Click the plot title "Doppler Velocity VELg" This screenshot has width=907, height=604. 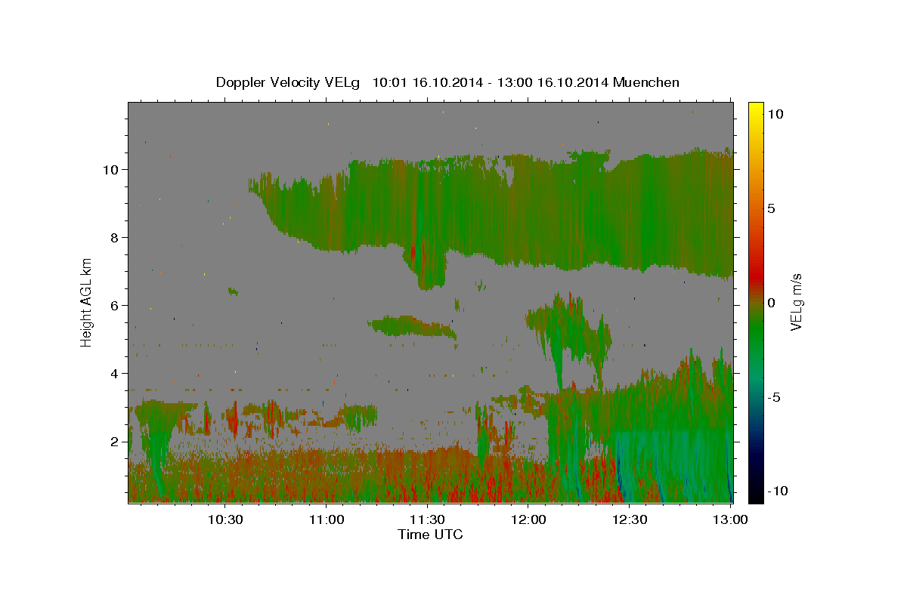pos(289,82)
